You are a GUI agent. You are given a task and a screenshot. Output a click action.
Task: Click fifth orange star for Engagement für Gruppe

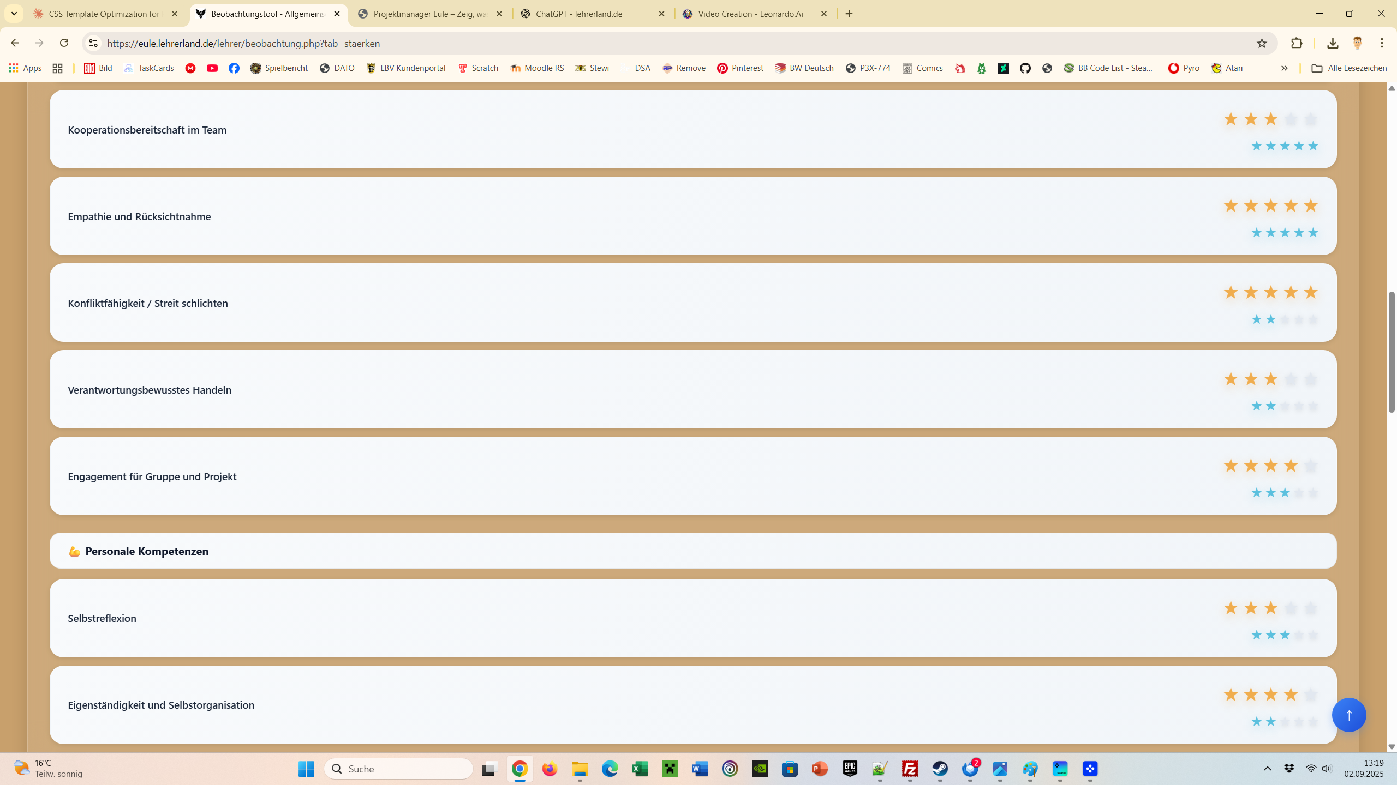click(x=1310, y=466)
